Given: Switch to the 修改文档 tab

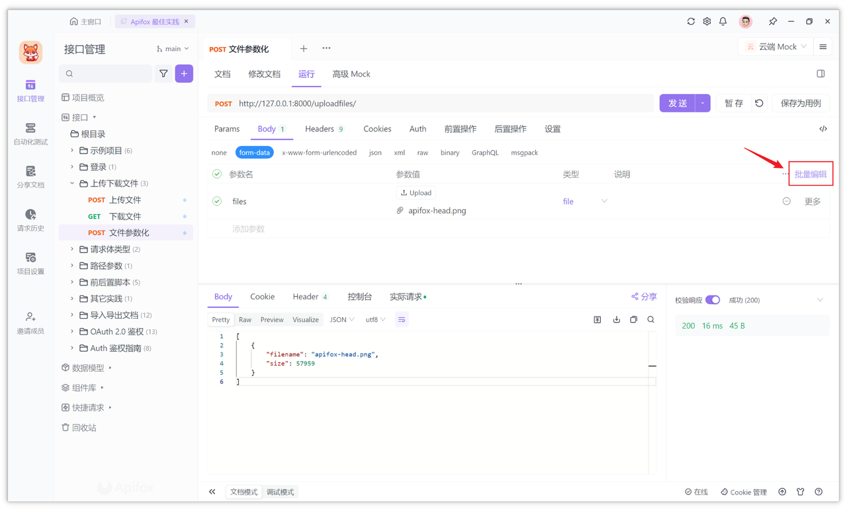Looking at the screenshot, I should tap(265, 74).
